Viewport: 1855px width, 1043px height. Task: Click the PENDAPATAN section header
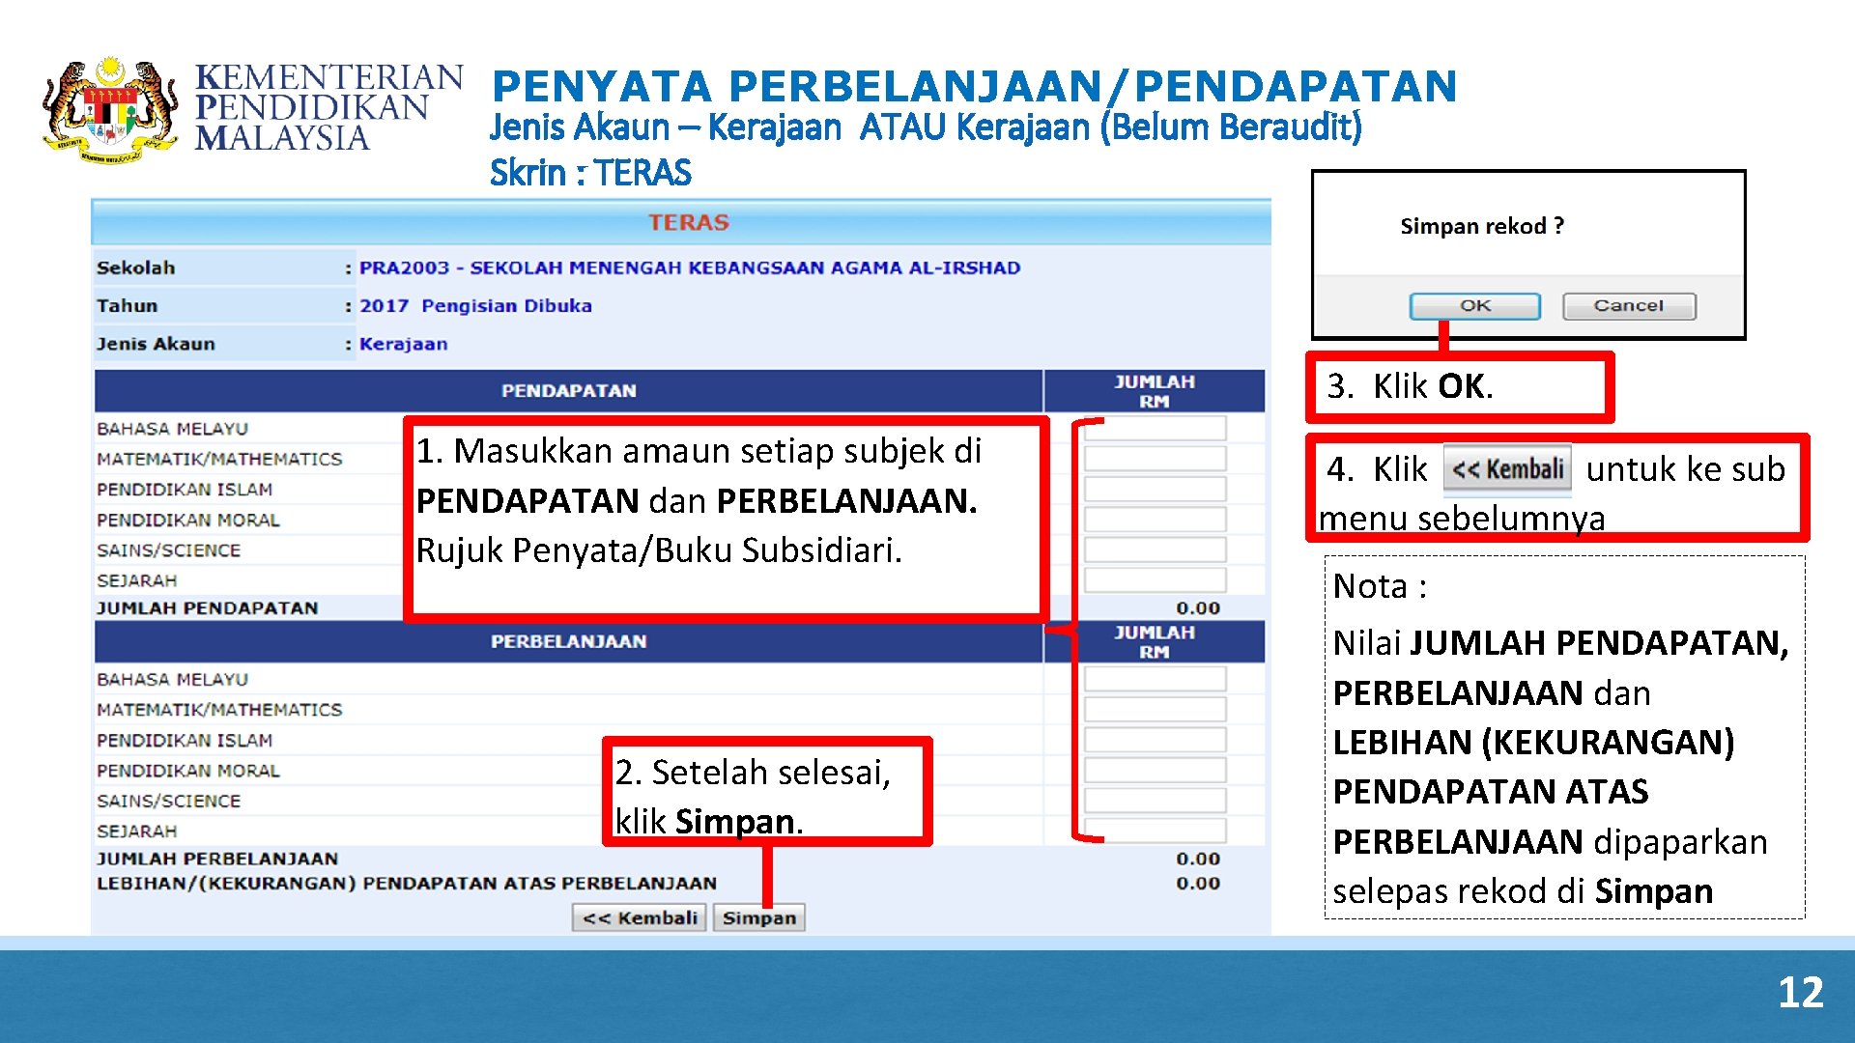tap(568, 390)
